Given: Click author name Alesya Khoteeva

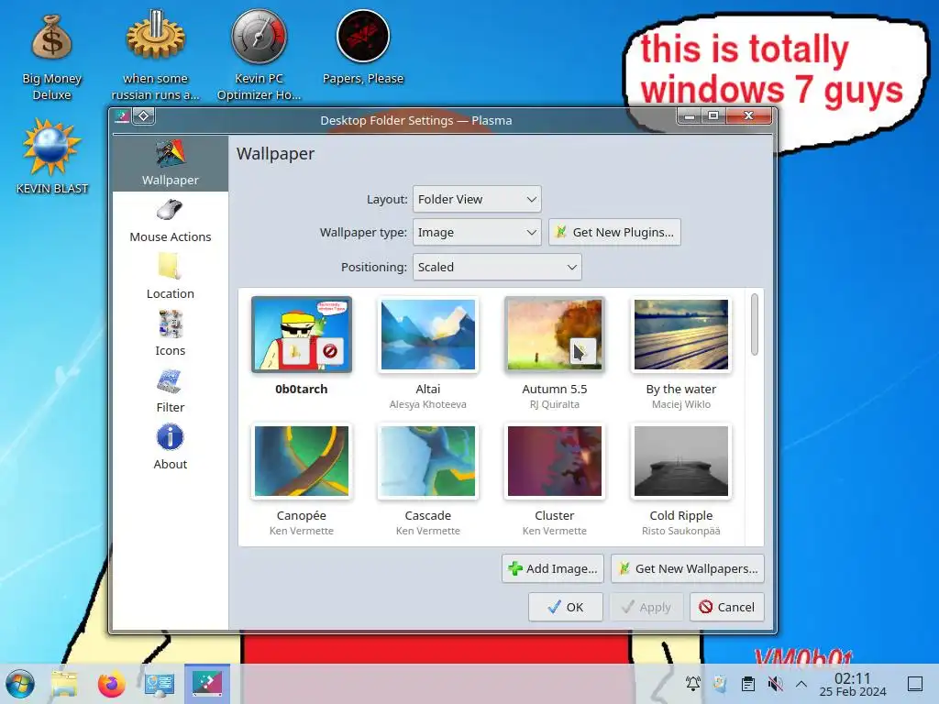Looking at the screenshot, I should [x=427, y=404].
